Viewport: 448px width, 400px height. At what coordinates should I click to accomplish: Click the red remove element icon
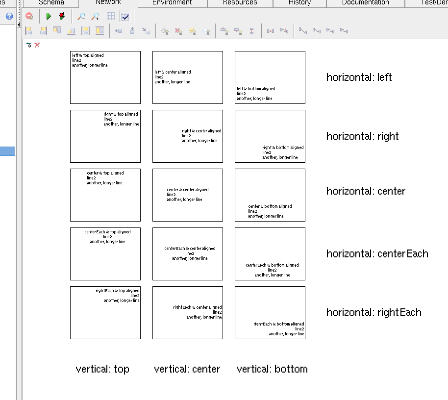click(29, 16)
